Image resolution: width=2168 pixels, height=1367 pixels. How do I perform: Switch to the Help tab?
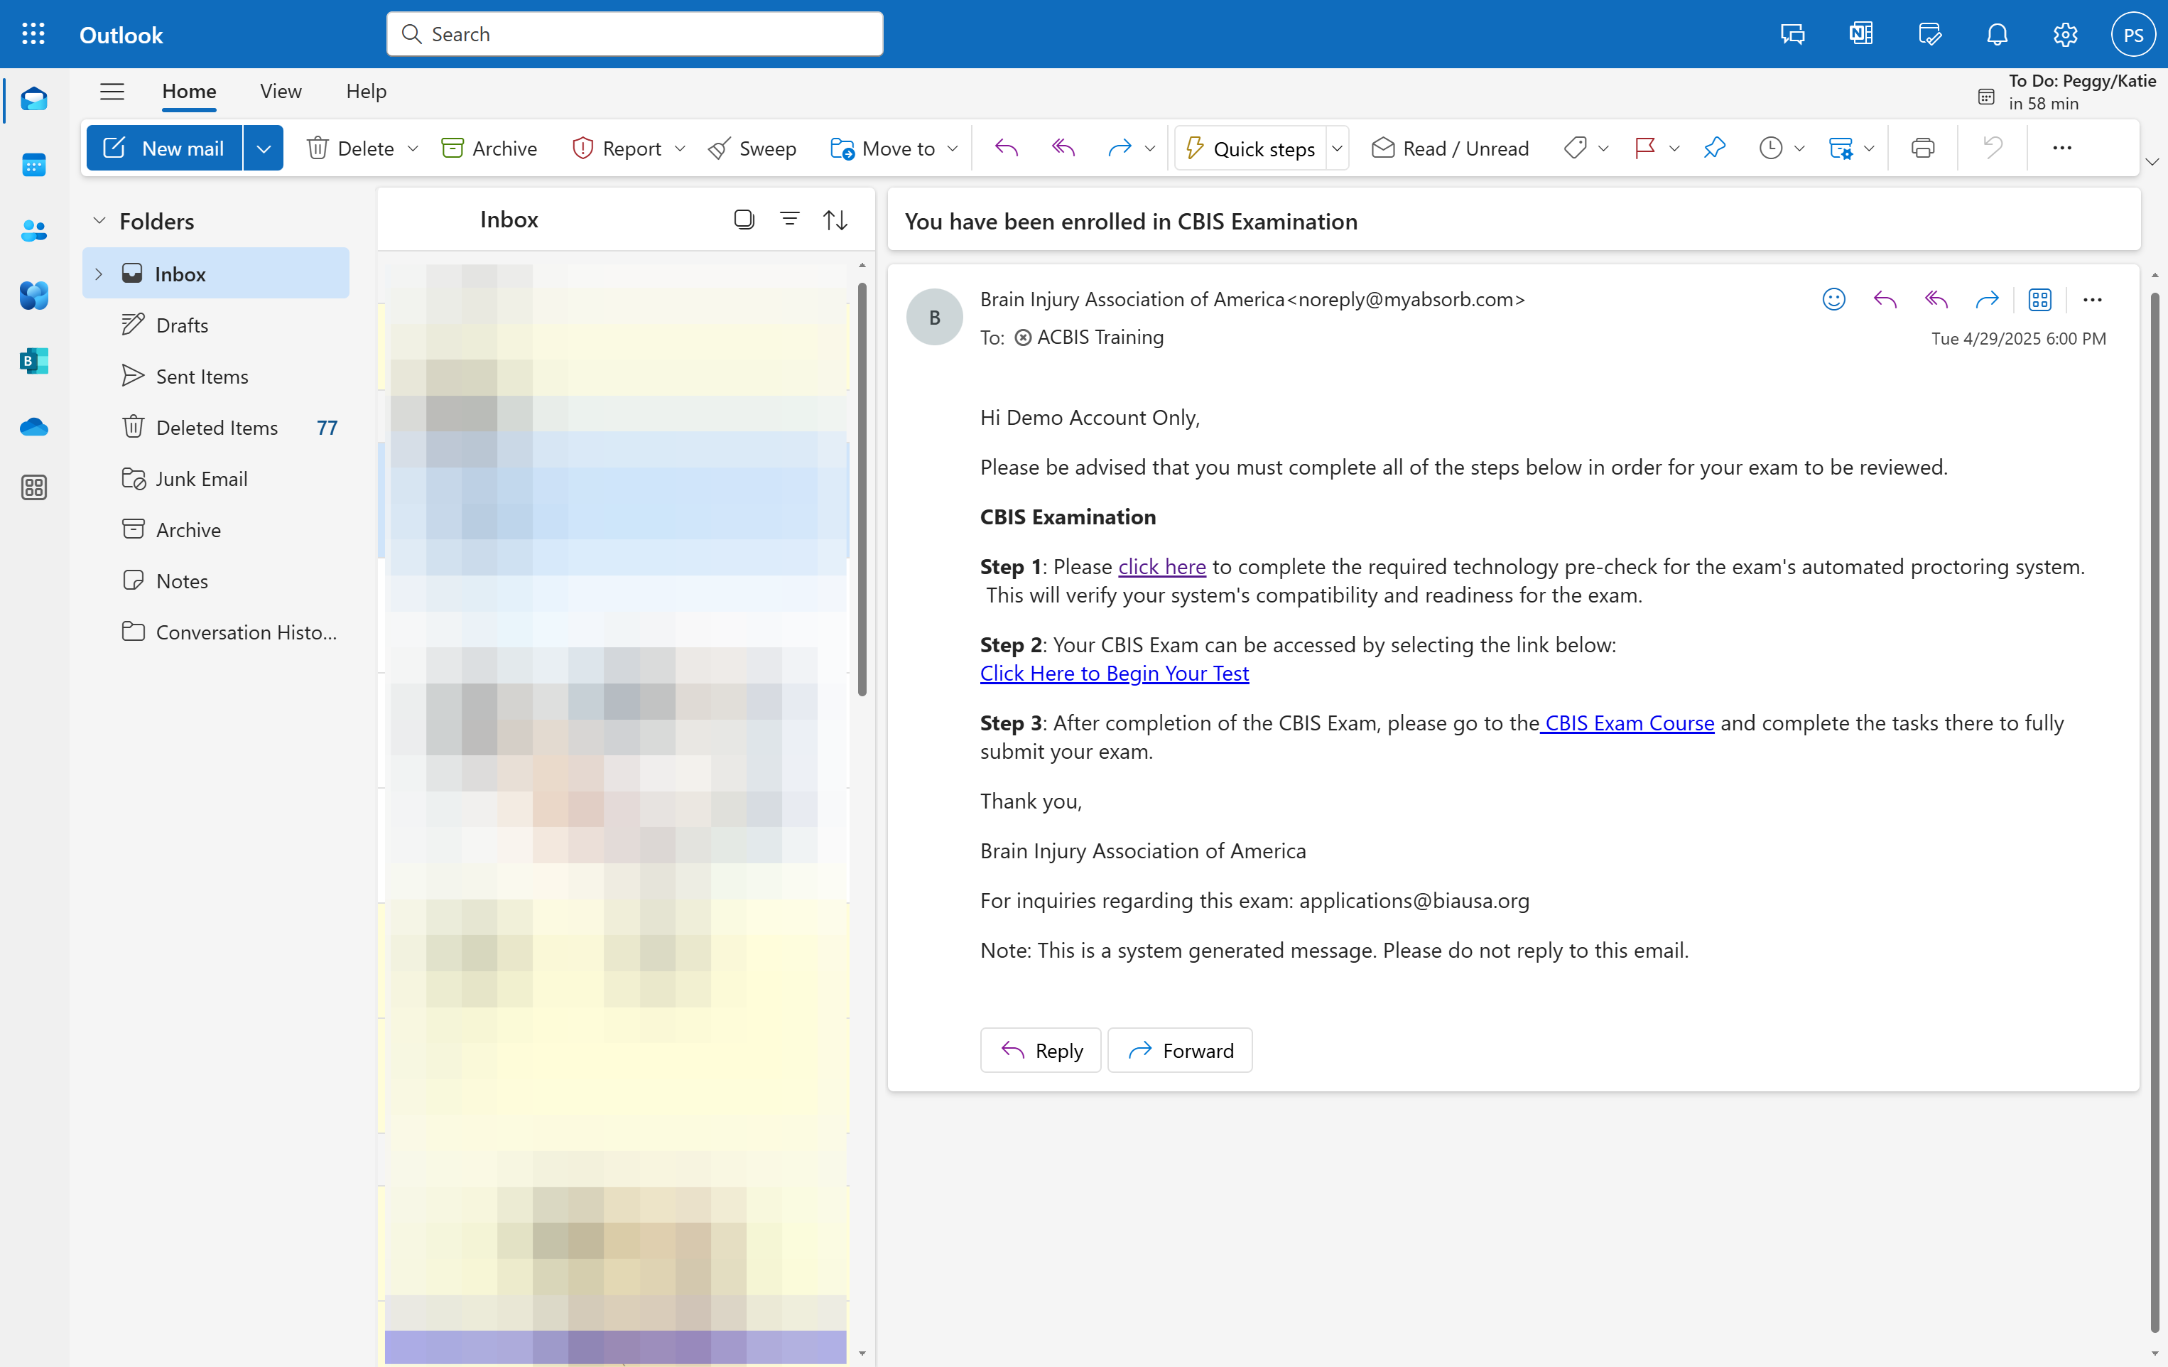coord(367,91)
